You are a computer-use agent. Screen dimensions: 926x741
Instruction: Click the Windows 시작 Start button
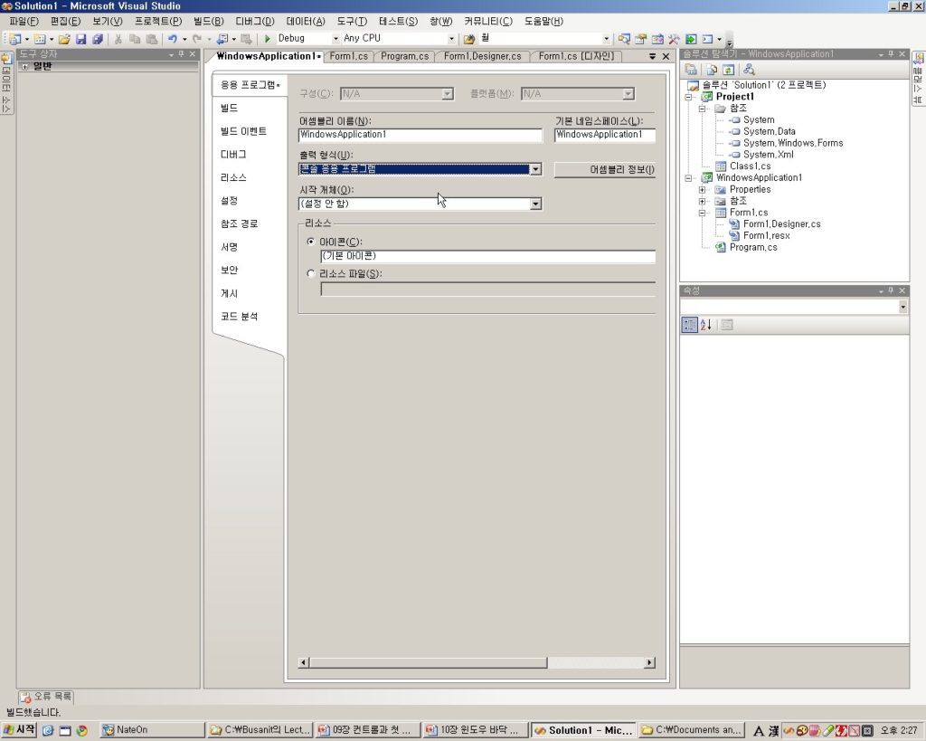(19, 730)
